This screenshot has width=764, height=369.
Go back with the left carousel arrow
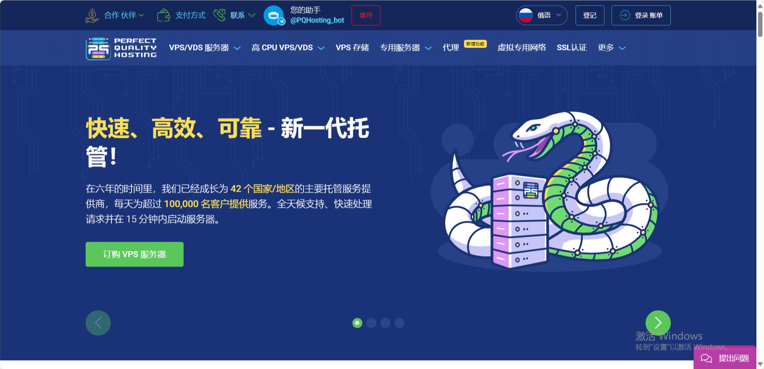pyautogui.click(x=98, y=323)
